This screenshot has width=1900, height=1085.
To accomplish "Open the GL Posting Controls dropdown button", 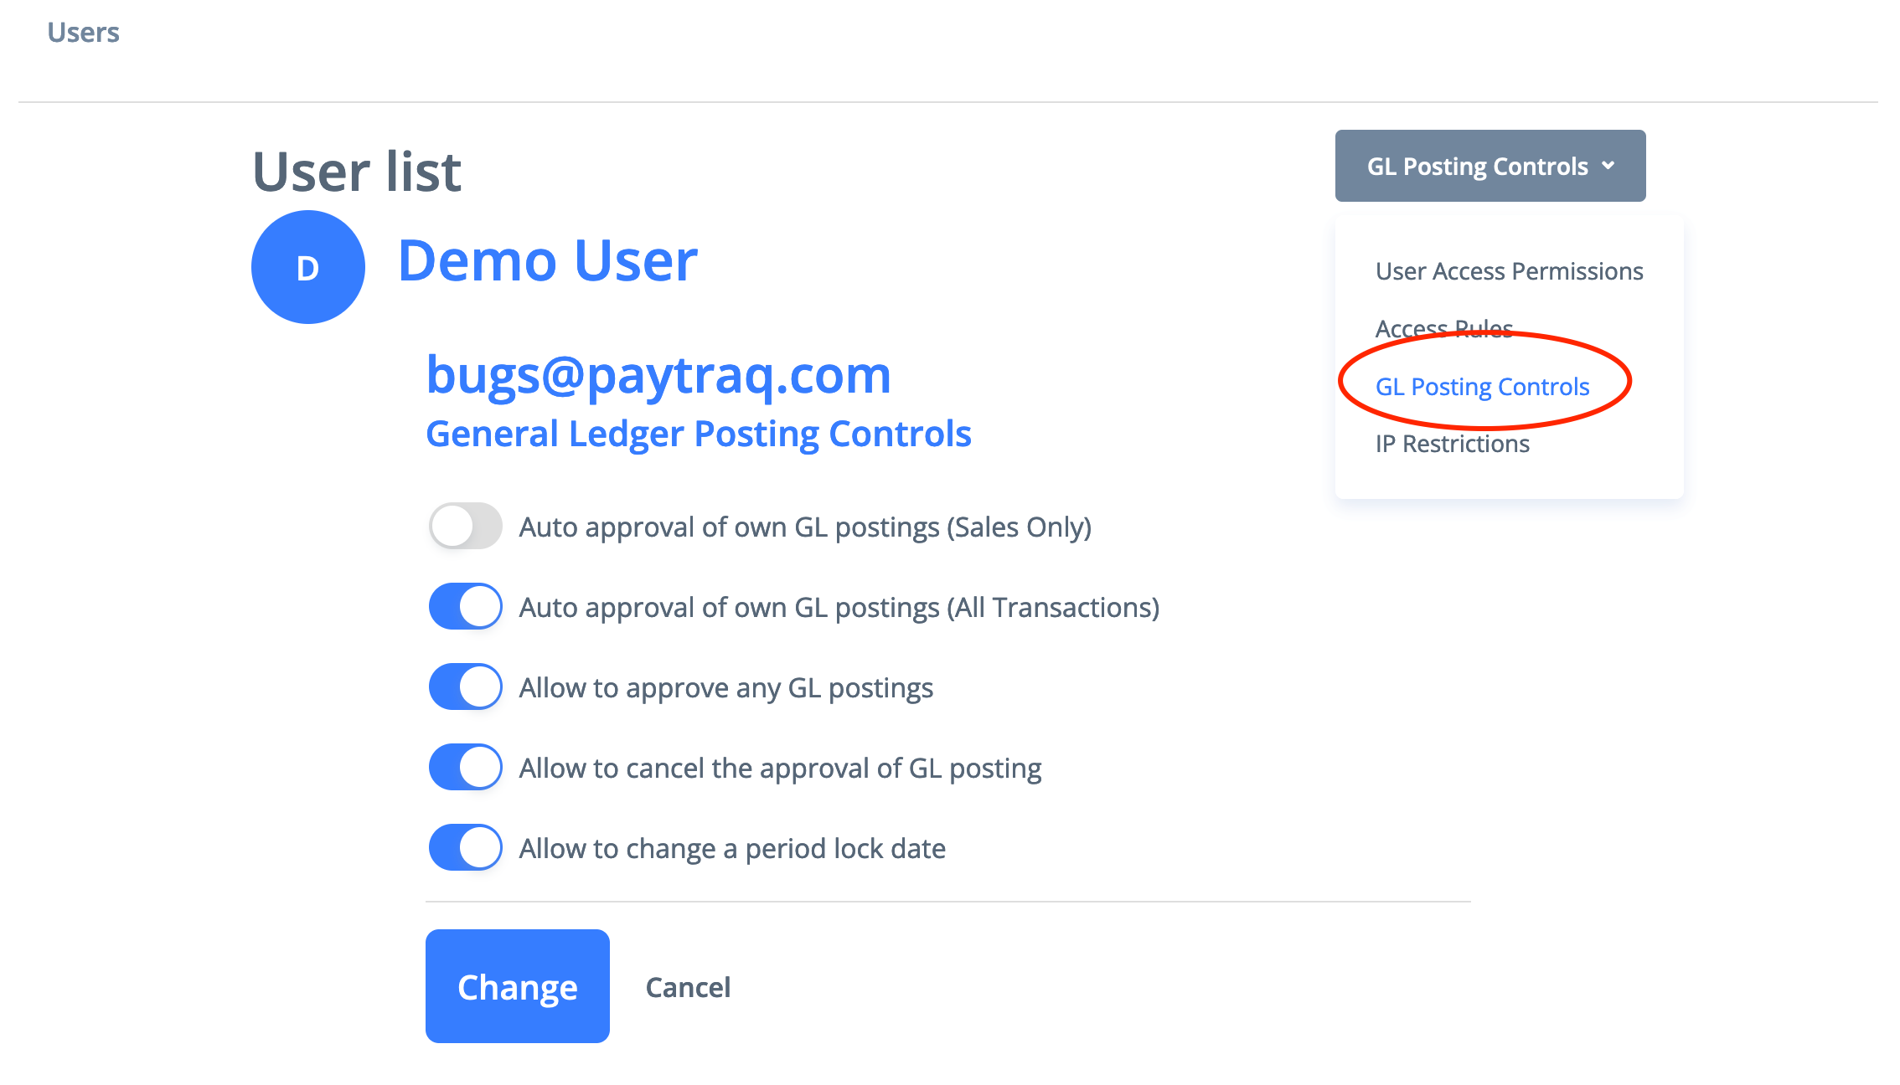I will coord(1476,166).
